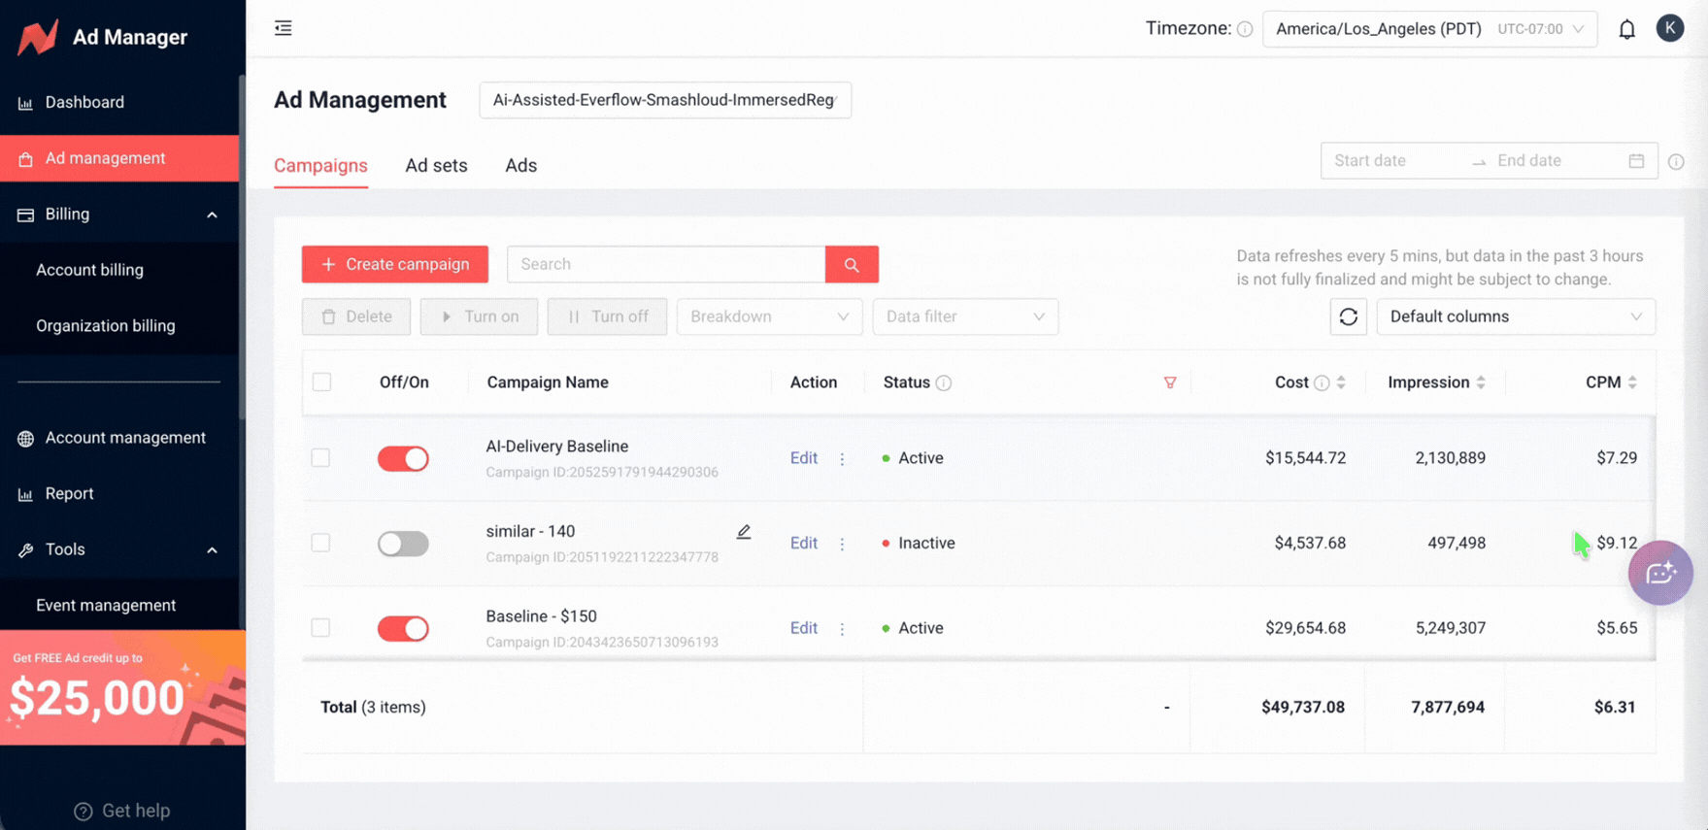Screen dimensions: 1708x830
Task: Sort by CPM using the sort arrows
Action: [x=1632, y=382]
